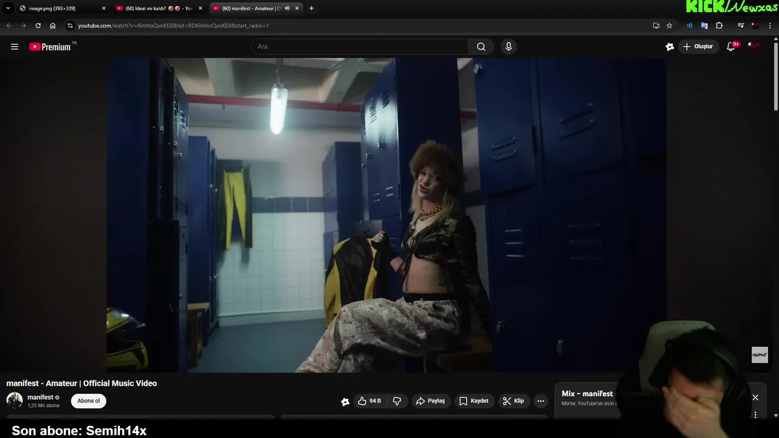Open the Extensions puzzle icon
The width and height of the screenshot is (779, 438).
[719, 26]
